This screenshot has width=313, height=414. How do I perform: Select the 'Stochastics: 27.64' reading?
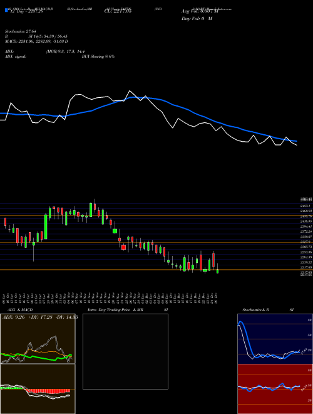20,31
